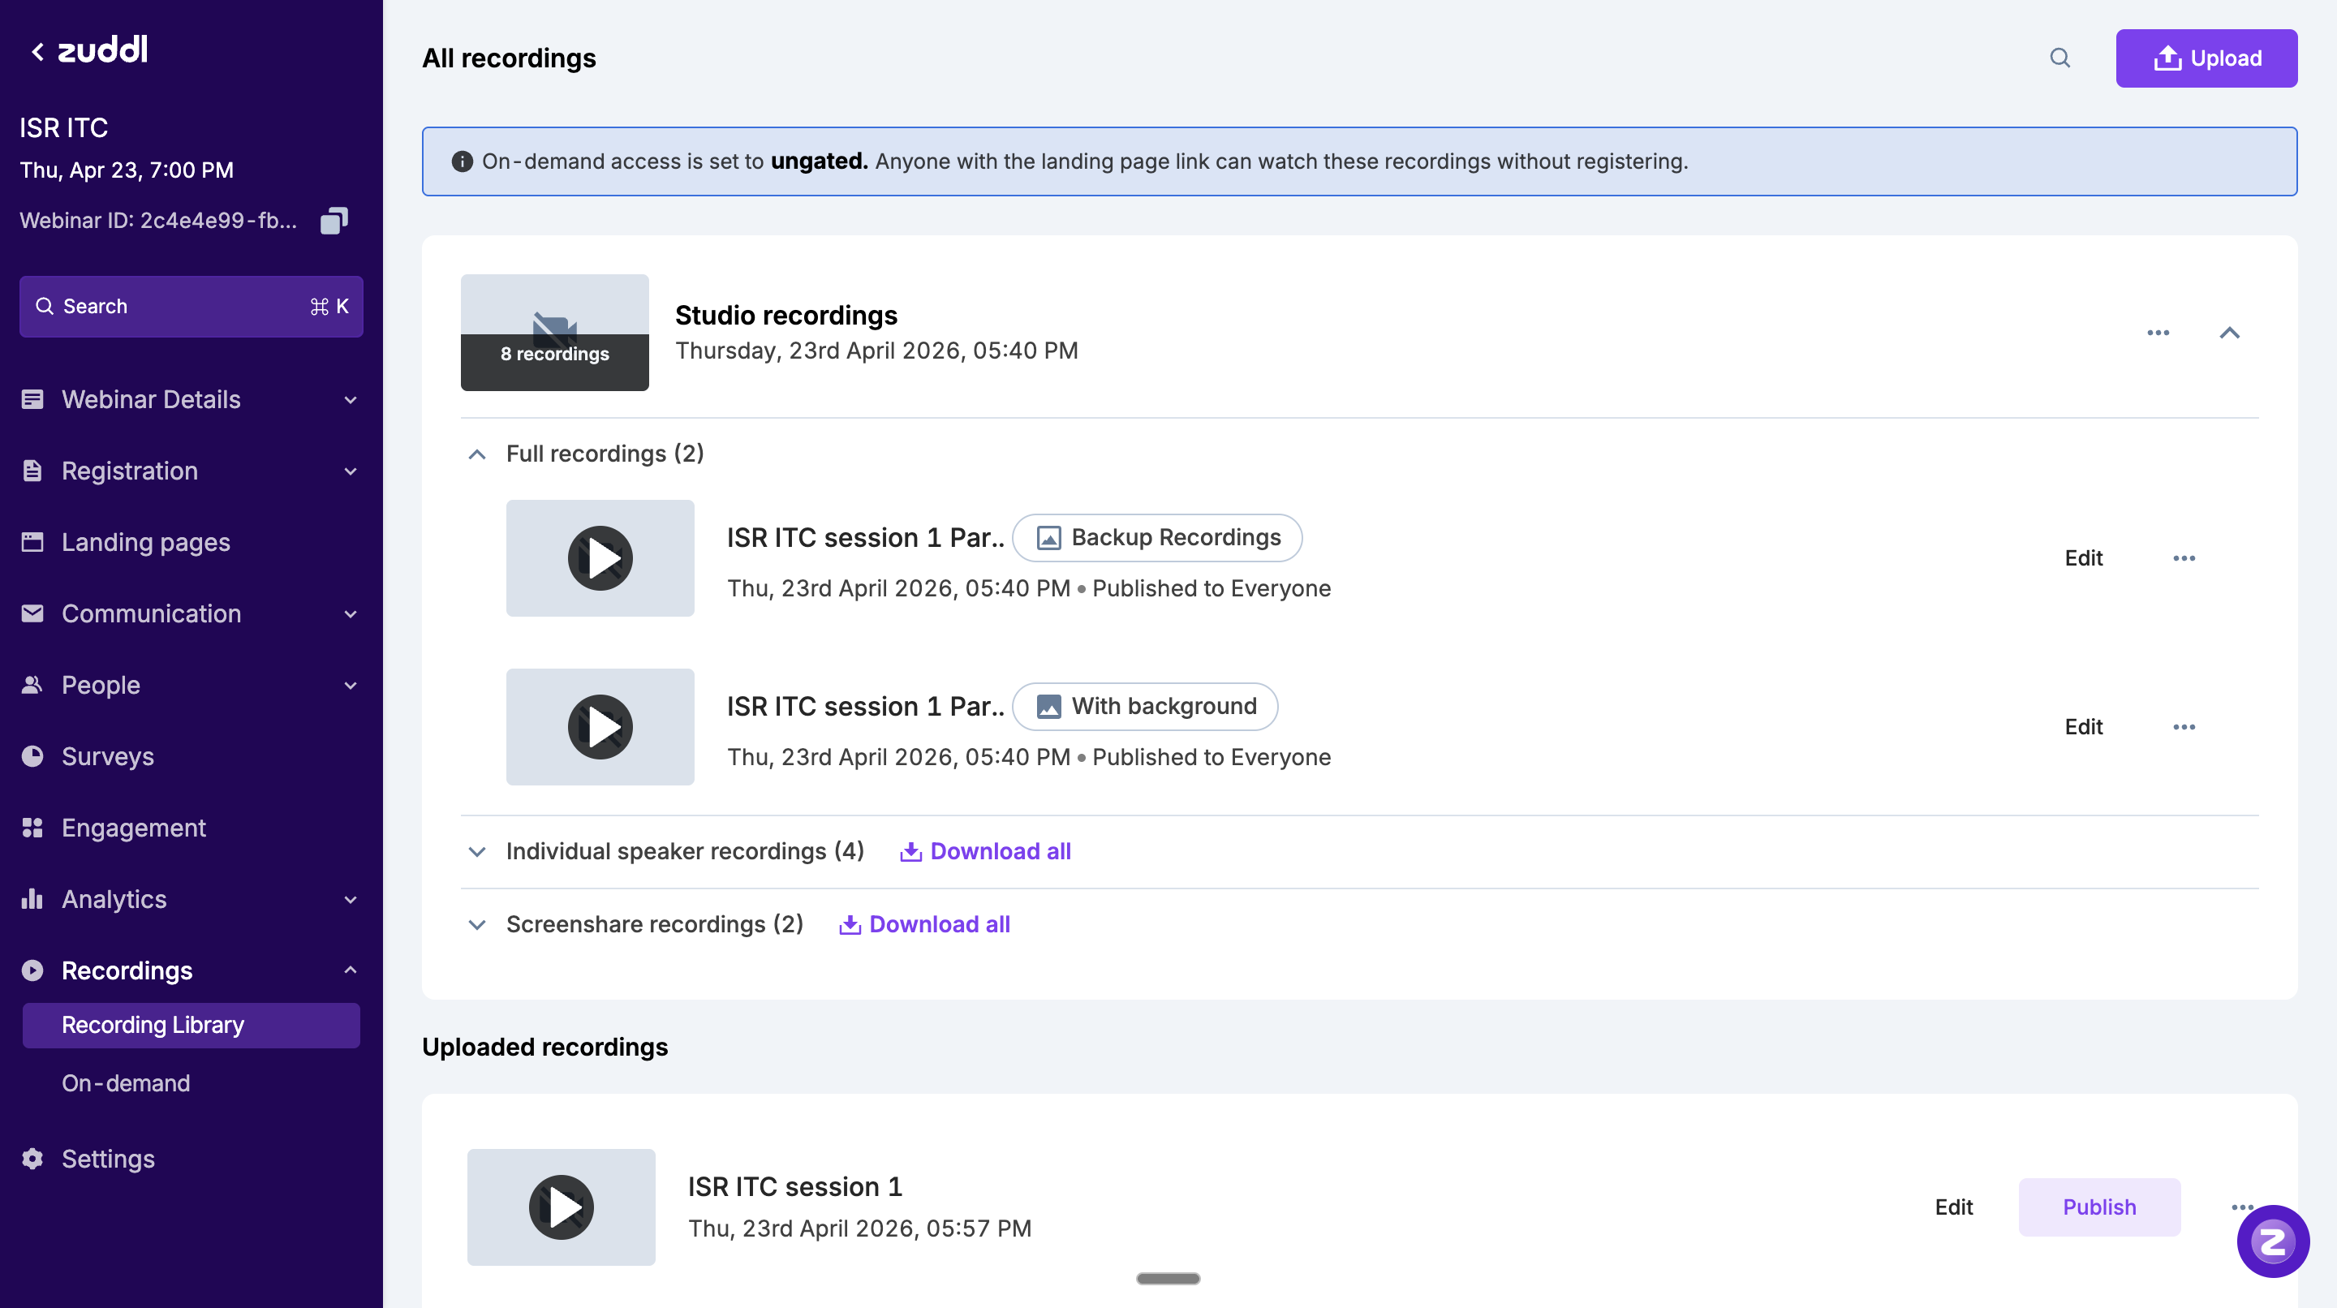The width and height of the screenshot is (2337, 1308).
Task: Click the Analytics bar-chart icon
Action: (32, 899)
